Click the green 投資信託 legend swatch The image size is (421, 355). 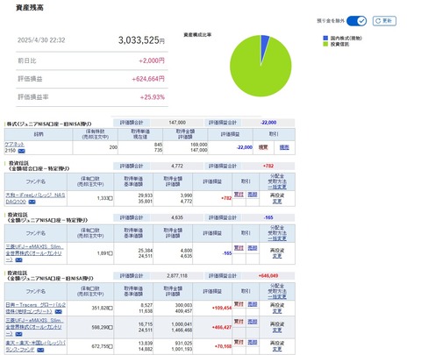[325, 44]
